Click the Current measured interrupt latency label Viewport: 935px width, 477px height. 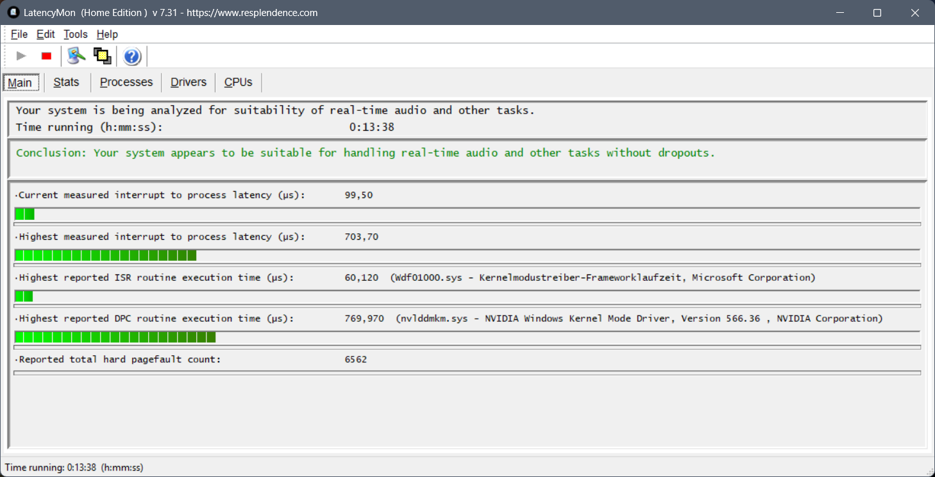[x=160, y=195]
